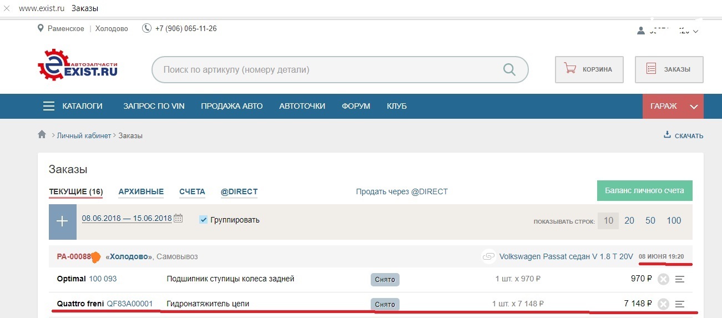Click the Скачать download link
722x318 pixels.
[684, 135]
